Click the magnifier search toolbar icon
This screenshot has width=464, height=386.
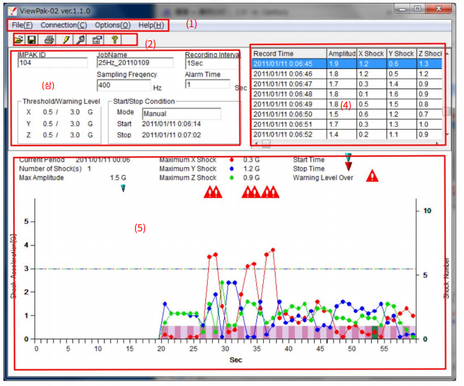81,40
